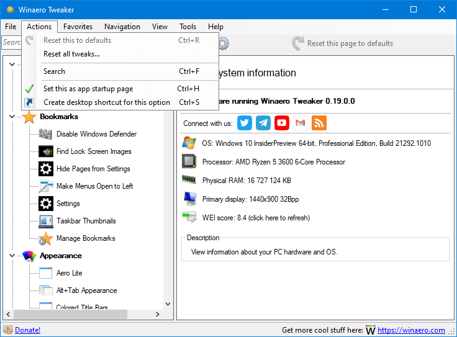Screen dimensions: 457x337
Task: Collapse the topmost tree section chevron
Action: (x=12, y=64)
